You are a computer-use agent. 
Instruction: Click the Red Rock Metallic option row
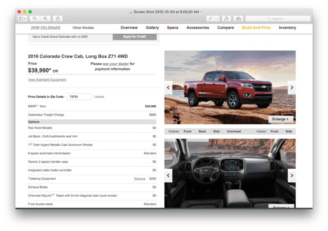tap(92, 128)
